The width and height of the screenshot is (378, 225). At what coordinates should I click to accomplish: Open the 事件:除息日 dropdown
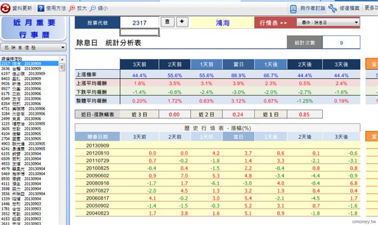pos(328,23)
